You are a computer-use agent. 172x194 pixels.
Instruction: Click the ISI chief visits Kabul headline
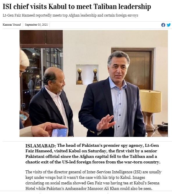point(77,7)
